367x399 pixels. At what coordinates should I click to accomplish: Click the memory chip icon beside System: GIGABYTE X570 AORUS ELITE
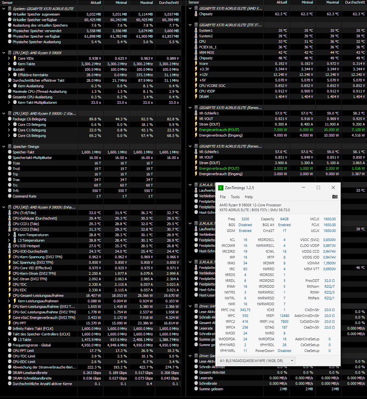click(x=10, y=8)
